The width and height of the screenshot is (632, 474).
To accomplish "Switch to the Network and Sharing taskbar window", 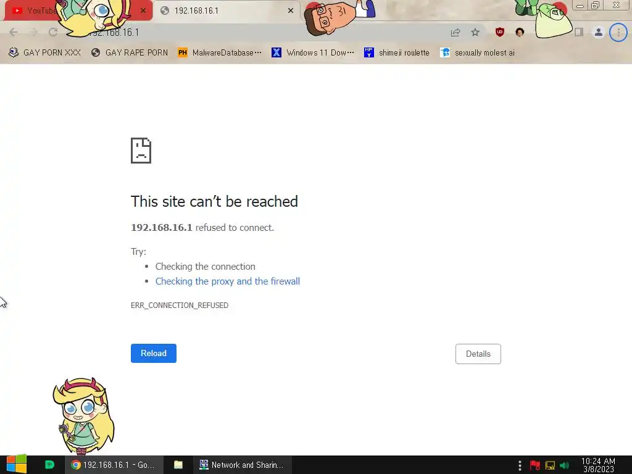I will 242,465.
